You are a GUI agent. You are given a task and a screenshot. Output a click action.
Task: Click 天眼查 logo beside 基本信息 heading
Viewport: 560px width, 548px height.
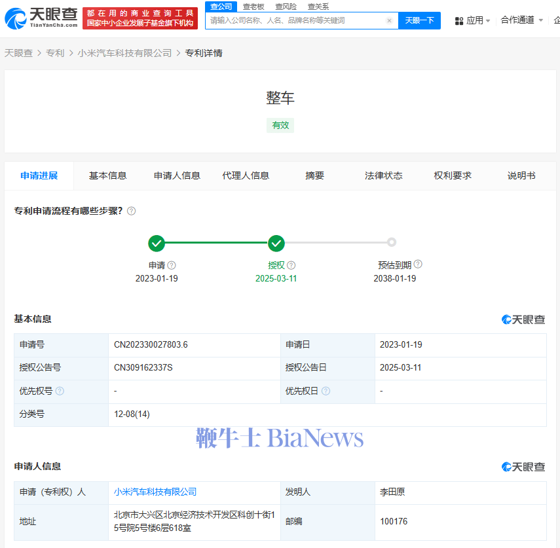pyautogui.click(x=523, y=320)
